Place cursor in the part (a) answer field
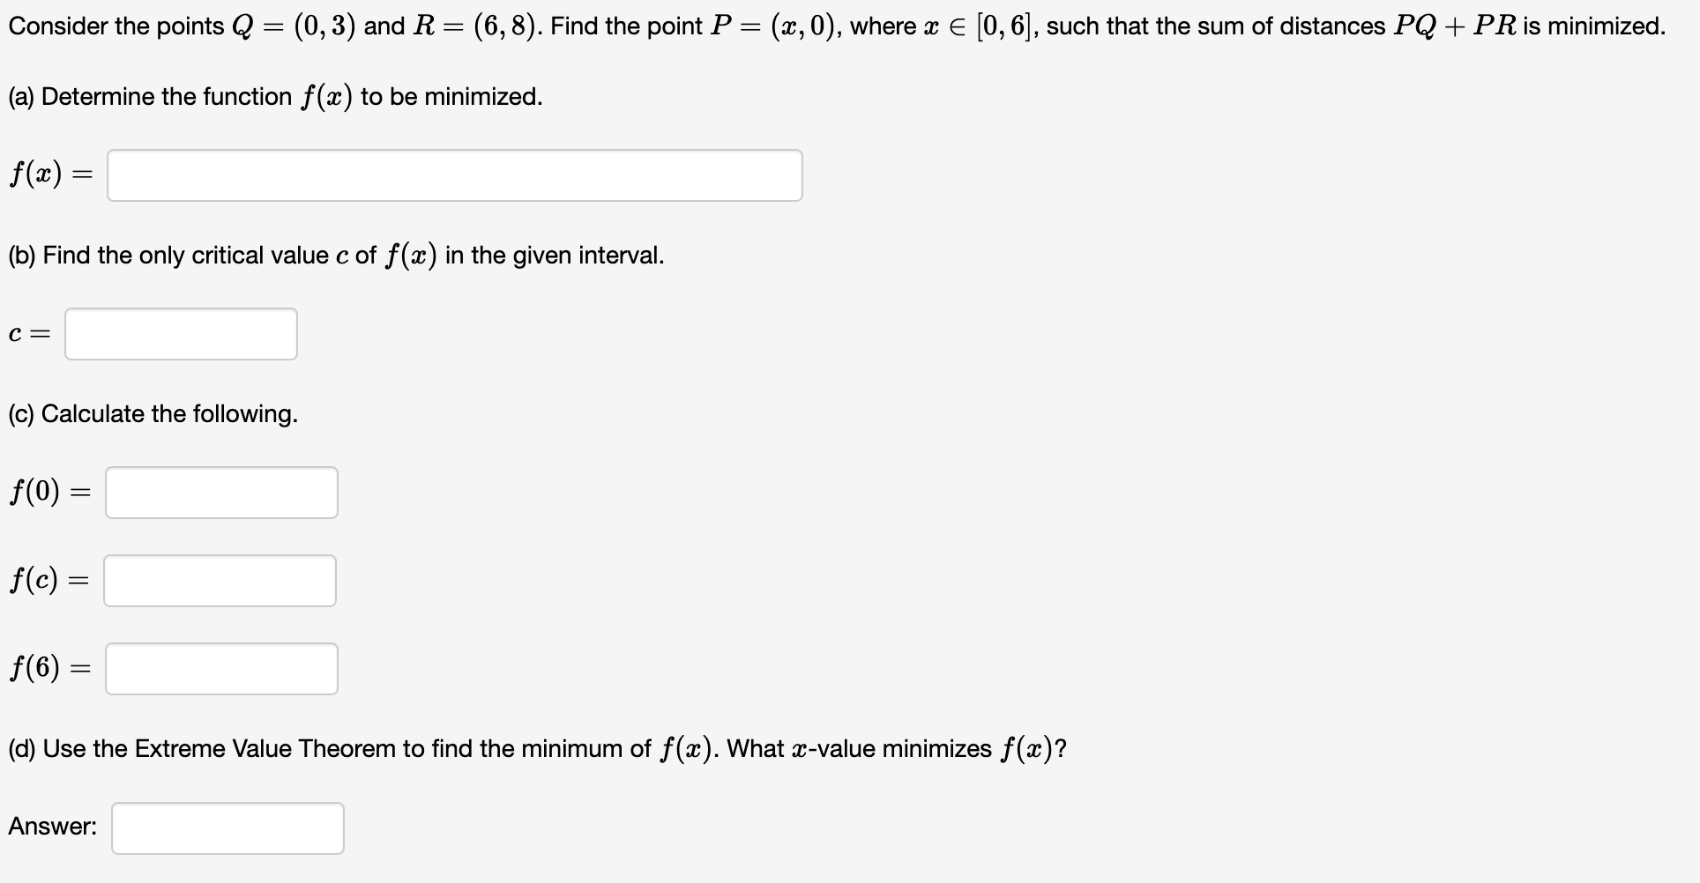The image size is (1700, 883). tap(454, 174)
